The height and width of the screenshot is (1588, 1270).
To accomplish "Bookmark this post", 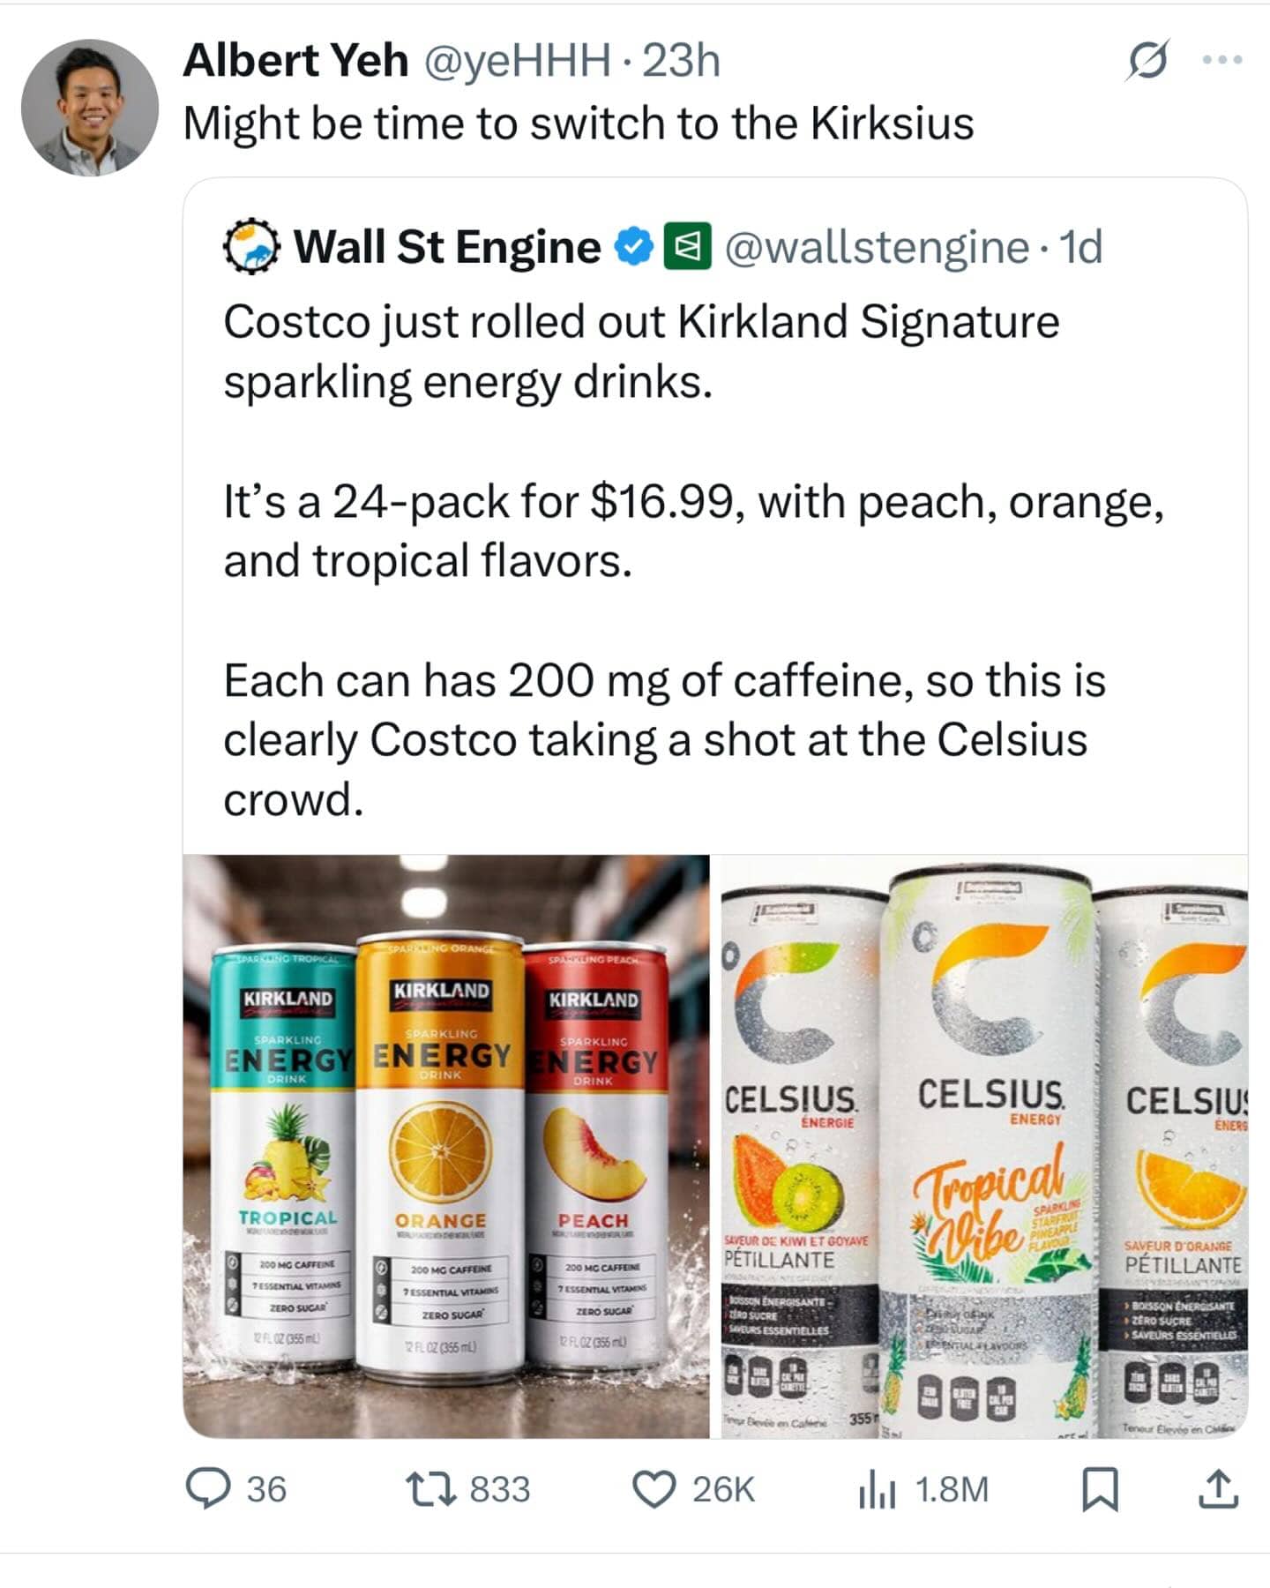I will coord(1100,1488).
